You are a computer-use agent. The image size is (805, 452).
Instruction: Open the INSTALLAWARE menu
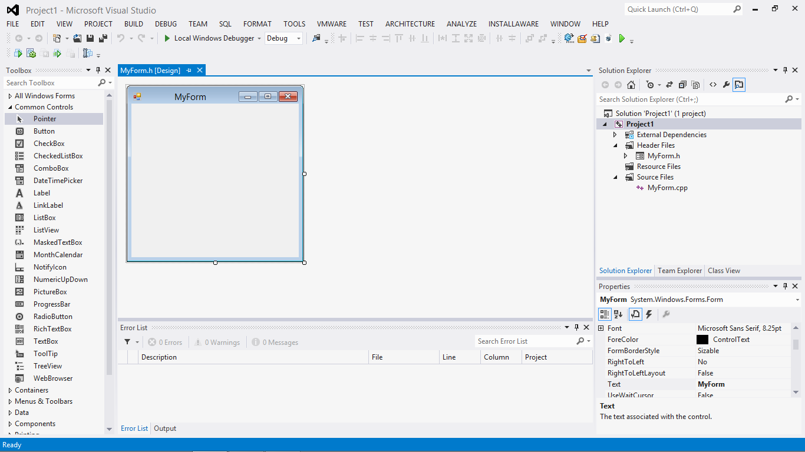(x=513, y=24)
